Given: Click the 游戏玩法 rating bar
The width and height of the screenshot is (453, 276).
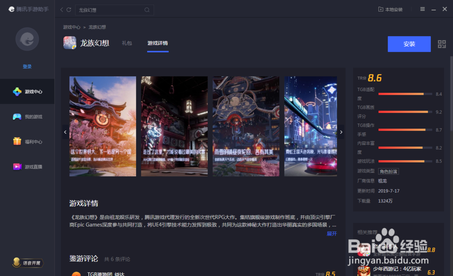Looking at the screenshot, I should click(x=405, y=161).
